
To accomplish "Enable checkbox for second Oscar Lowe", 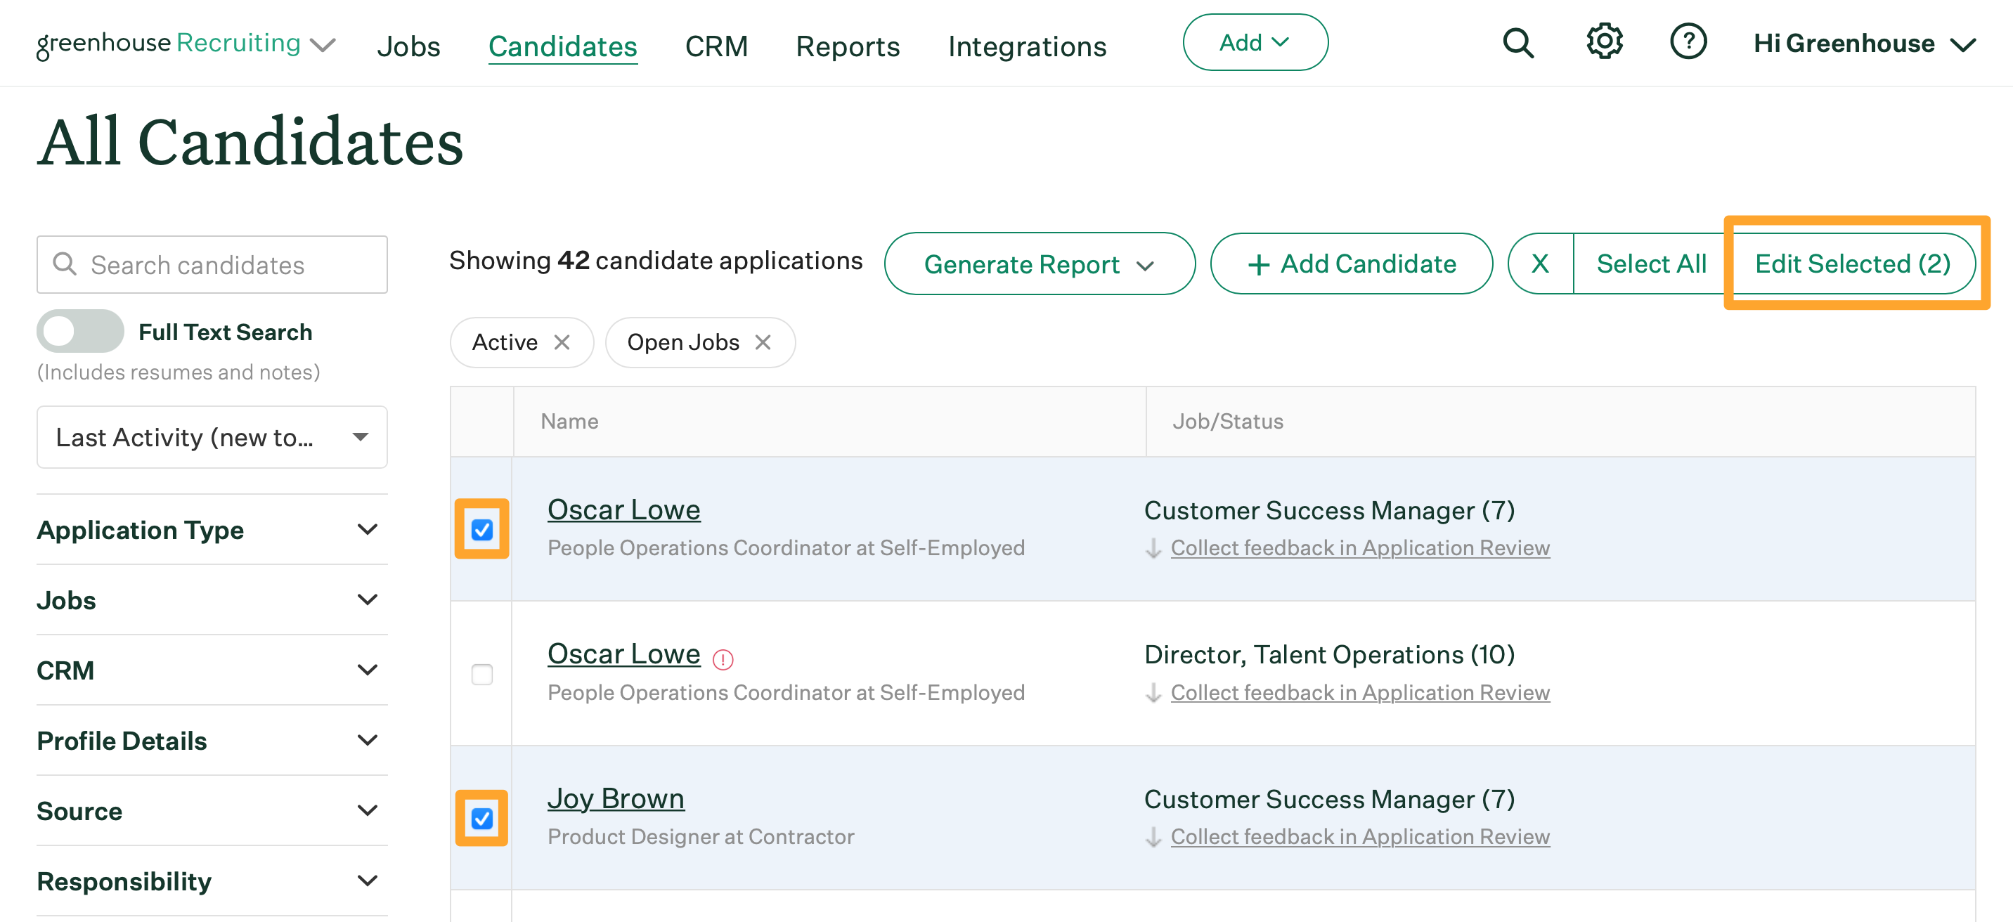I will click(483, 673).
